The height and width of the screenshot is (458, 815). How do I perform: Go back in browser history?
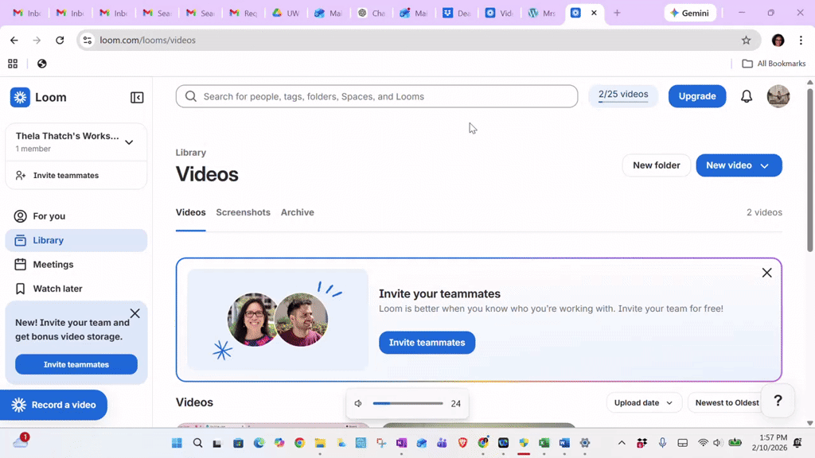(x=14, y=40)
